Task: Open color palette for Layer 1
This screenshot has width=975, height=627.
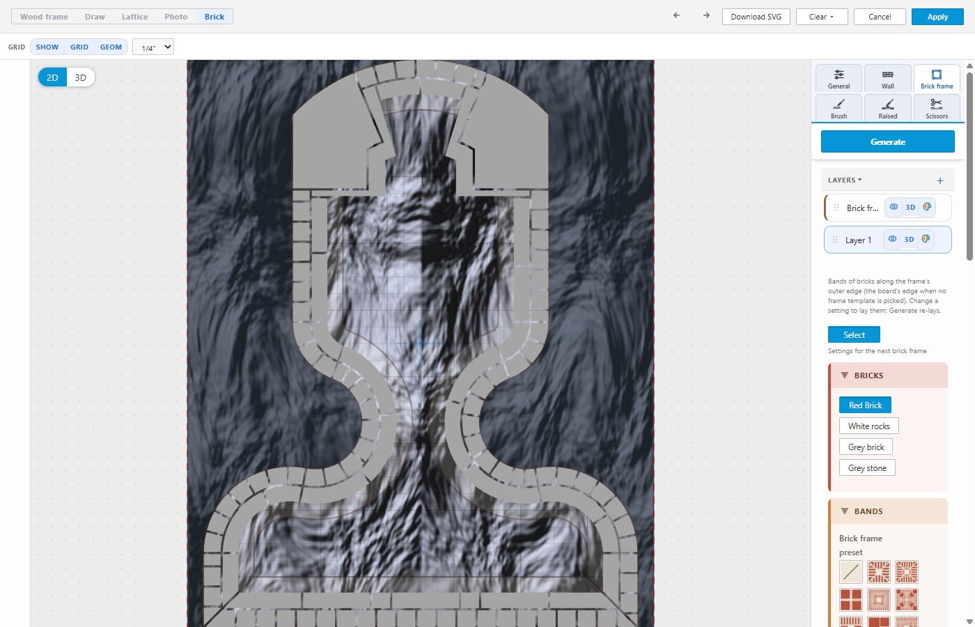Action: [x=926, y=239]
